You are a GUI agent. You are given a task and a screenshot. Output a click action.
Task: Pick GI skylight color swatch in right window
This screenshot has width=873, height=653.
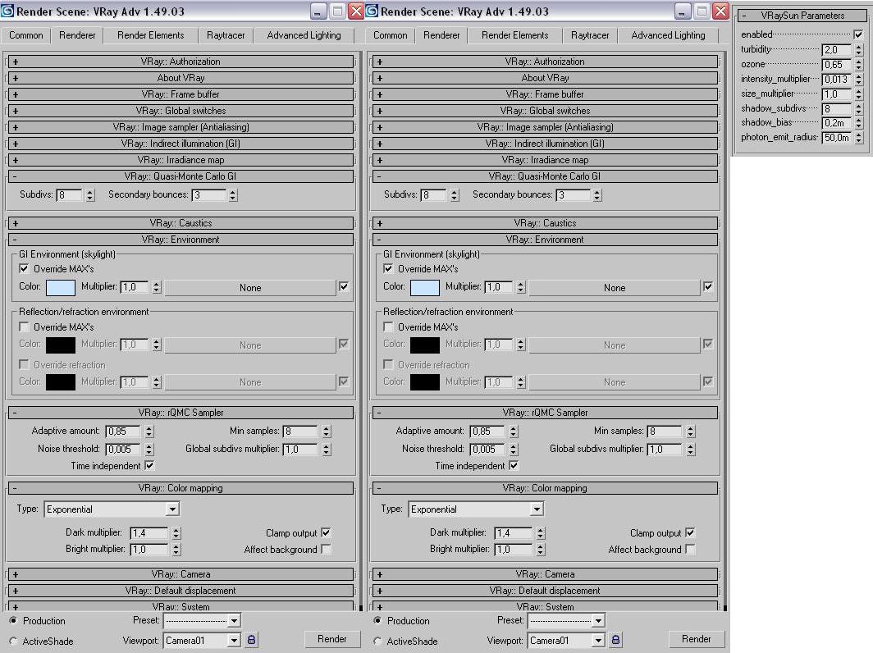pos(424,288)
